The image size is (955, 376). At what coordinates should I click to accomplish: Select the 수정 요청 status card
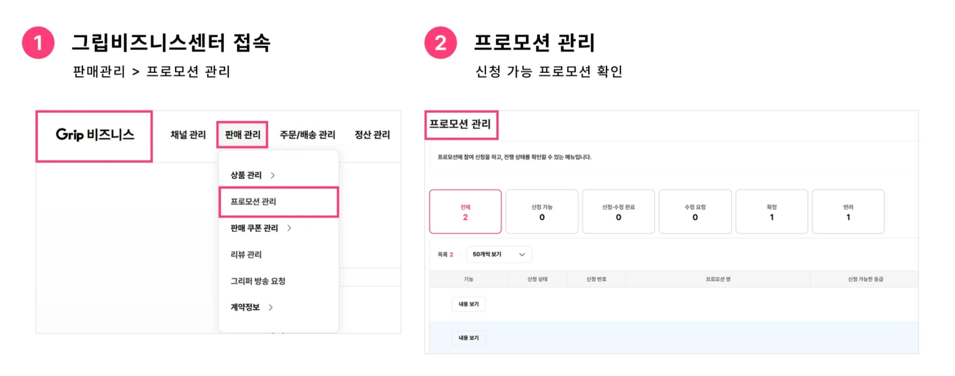click(x=695, y=212)
